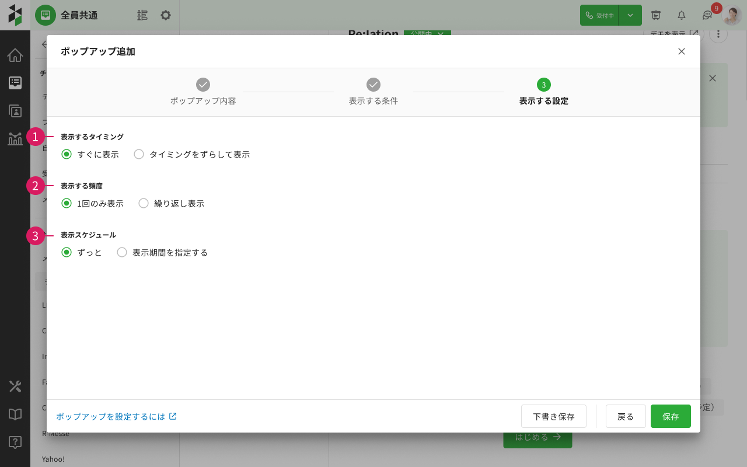
Task: Choose 表示期間を指定する radio option
Action: 122,253
